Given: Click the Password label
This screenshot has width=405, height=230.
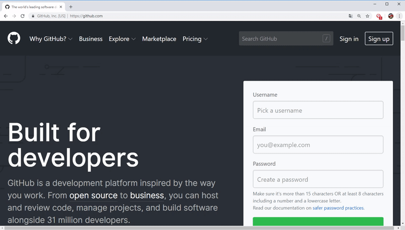Looking at the screenshot, I should pos(264,164).
